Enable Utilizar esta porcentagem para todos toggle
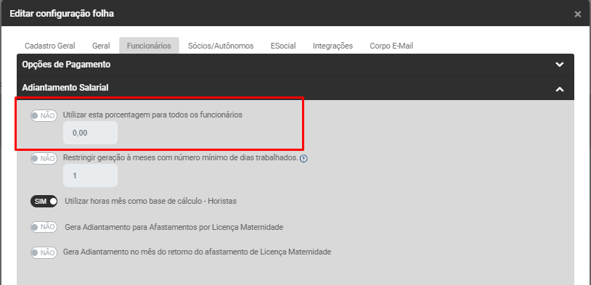591x285 pixels. coord(44,116)
